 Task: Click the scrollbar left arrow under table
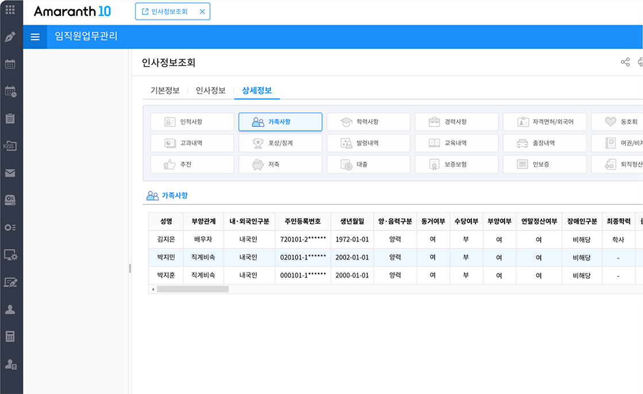click(153, 289)
